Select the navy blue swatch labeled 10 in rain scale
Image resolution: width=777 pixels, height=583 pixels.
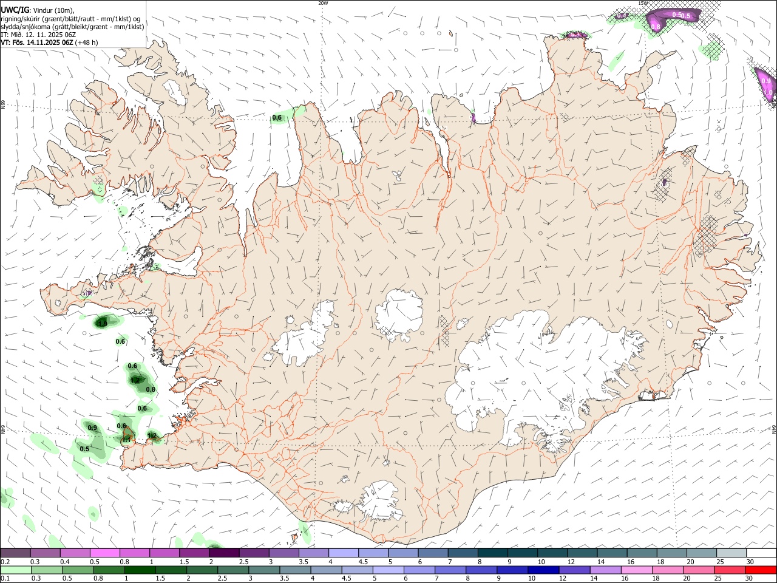tap(543, 570)
